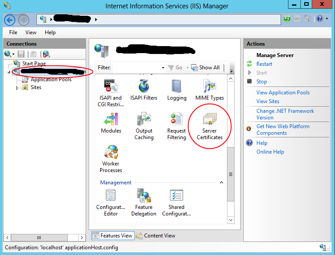Click Show All in the filter bar

pos(205,68)
